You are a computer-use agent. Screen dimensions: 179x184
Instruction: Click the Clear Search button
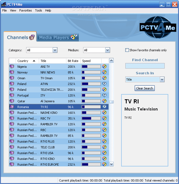coord(145,88)
